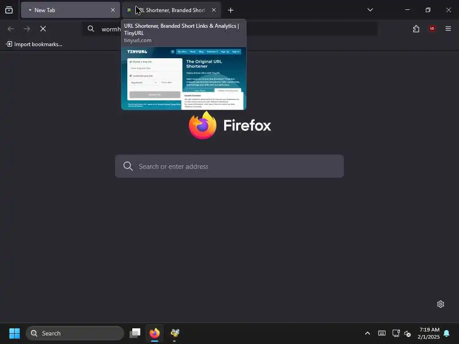
Task: Show hidden system tray icons
Action: (368, 333)
